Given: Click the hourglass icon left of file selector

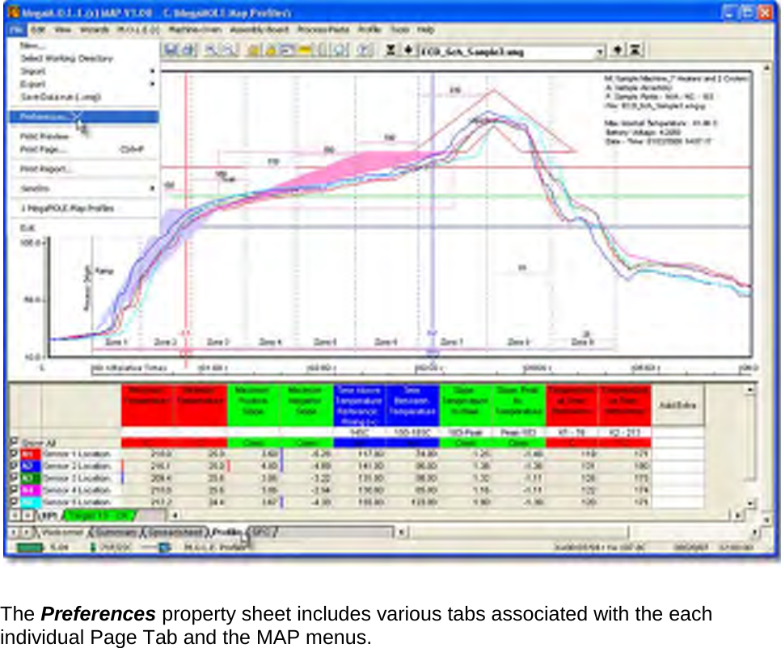Looking at the screenshot, I should click(391, 50).
